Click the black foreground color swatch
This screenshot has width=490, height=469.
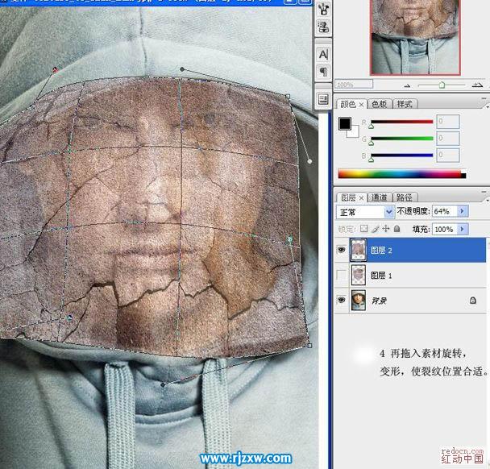point(345,123)
